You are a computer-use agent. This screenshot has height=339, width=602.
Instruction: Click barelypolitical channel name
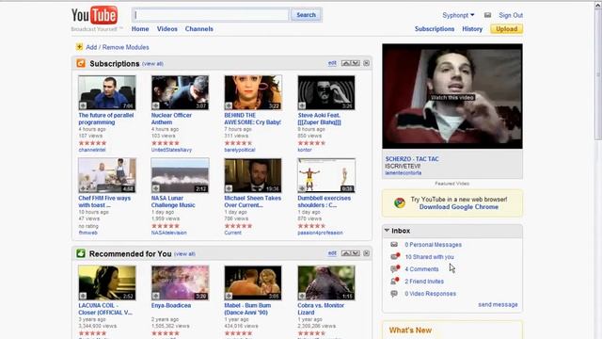coord(240,150)
